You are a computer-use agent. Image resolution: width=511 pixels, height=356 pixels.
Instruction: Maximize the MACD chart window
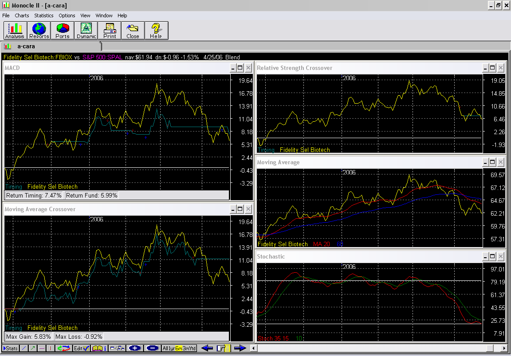pyautogui.click(x=240, y=68)
